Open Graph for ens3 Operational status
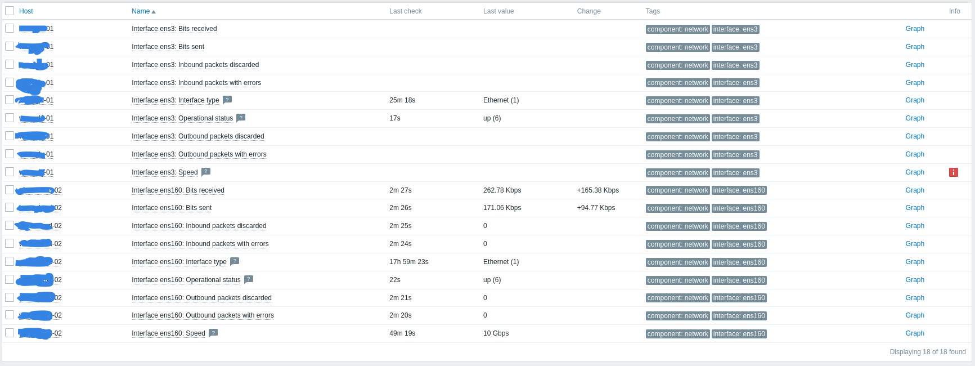 pyautogui.click(x=915, y=118)
